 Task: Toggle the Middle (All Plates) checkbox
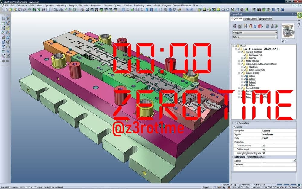click(242, 61)
